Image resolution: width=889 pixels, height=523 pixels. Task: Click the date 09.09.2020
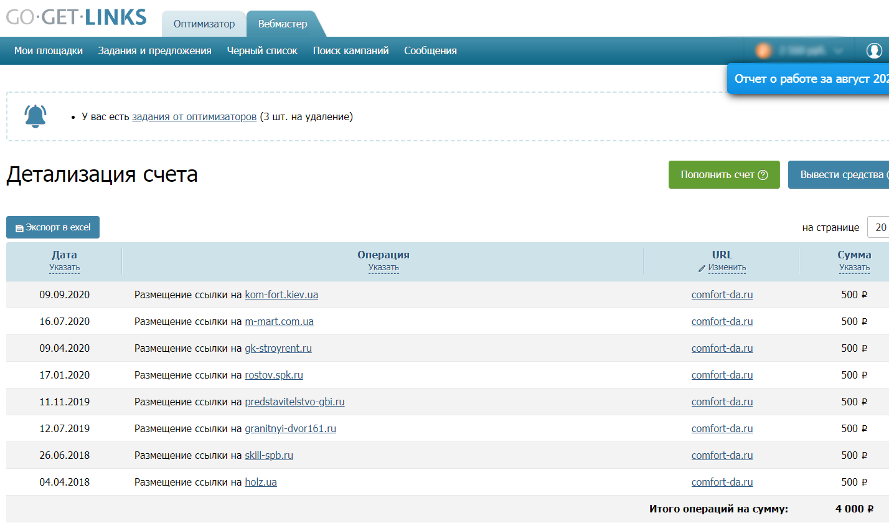(x=65, y=294)
